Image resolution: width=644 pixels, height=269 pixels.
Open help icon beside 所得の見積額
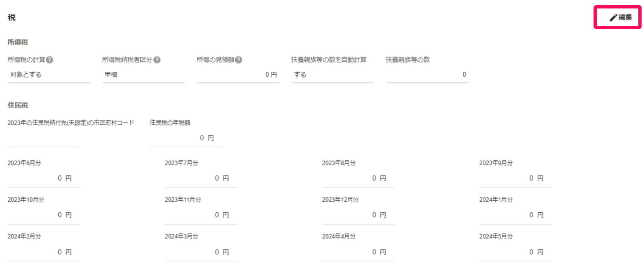239,60
